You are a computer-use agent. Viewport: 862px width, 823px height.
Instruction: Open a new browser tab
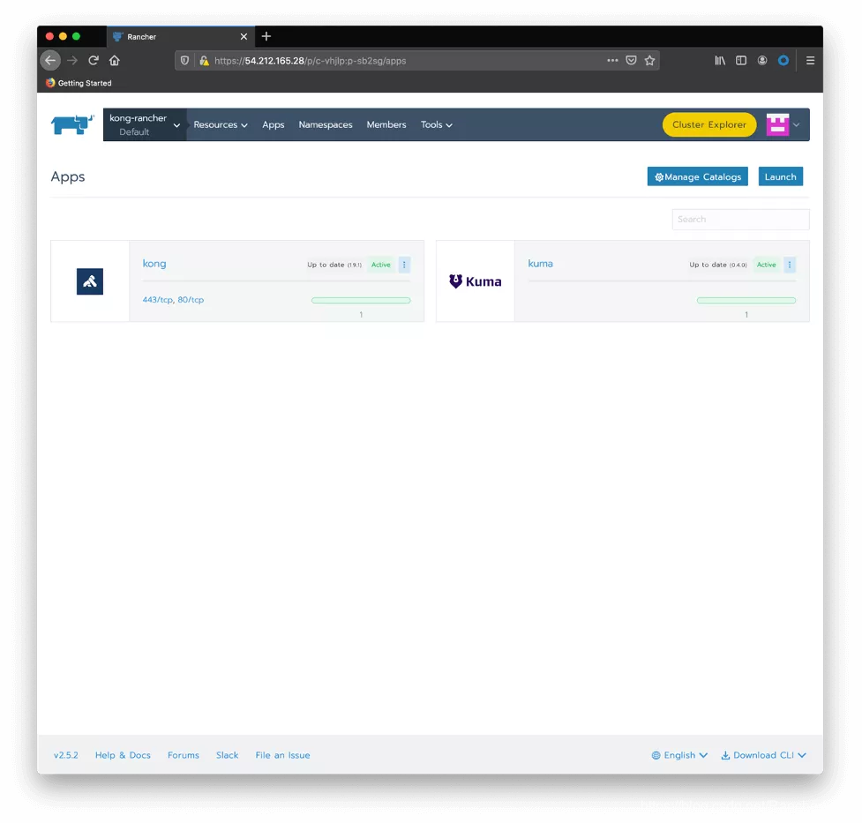[266, 36]
